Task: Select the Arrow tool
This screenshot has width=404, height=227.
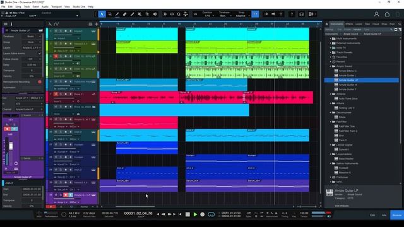Action: (102, 14)
